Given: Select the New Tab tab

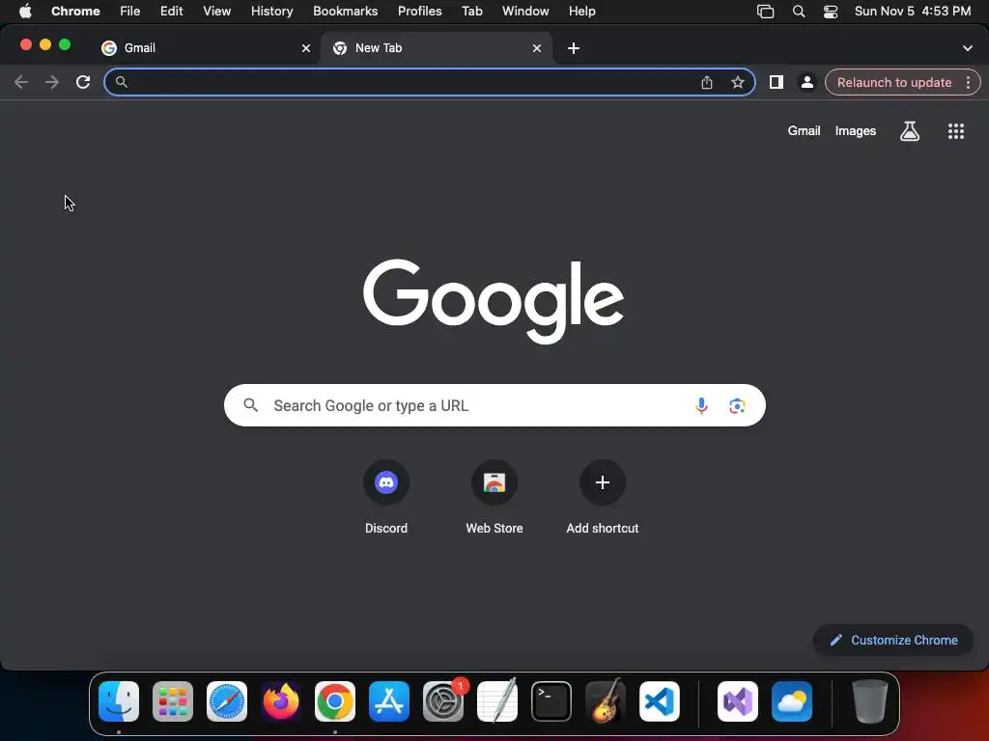Looking at the screenshot, I should pos(437,48).
